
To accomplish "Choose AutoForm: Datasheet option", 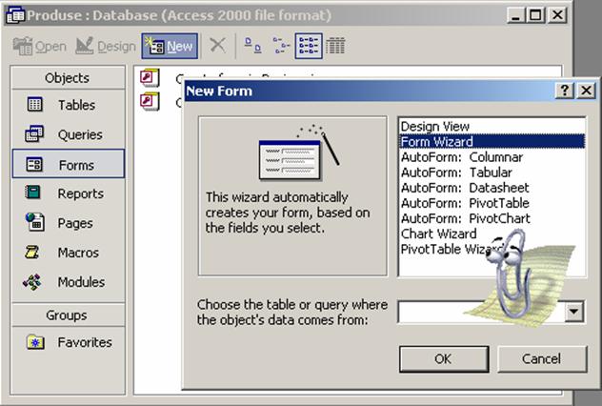I will 492,188.
